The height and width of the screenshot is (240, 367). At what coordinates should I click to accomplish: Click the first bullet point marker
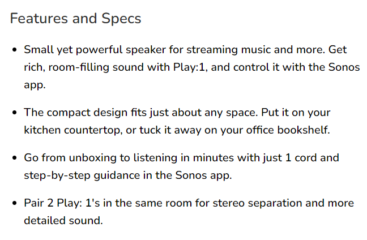15,50
